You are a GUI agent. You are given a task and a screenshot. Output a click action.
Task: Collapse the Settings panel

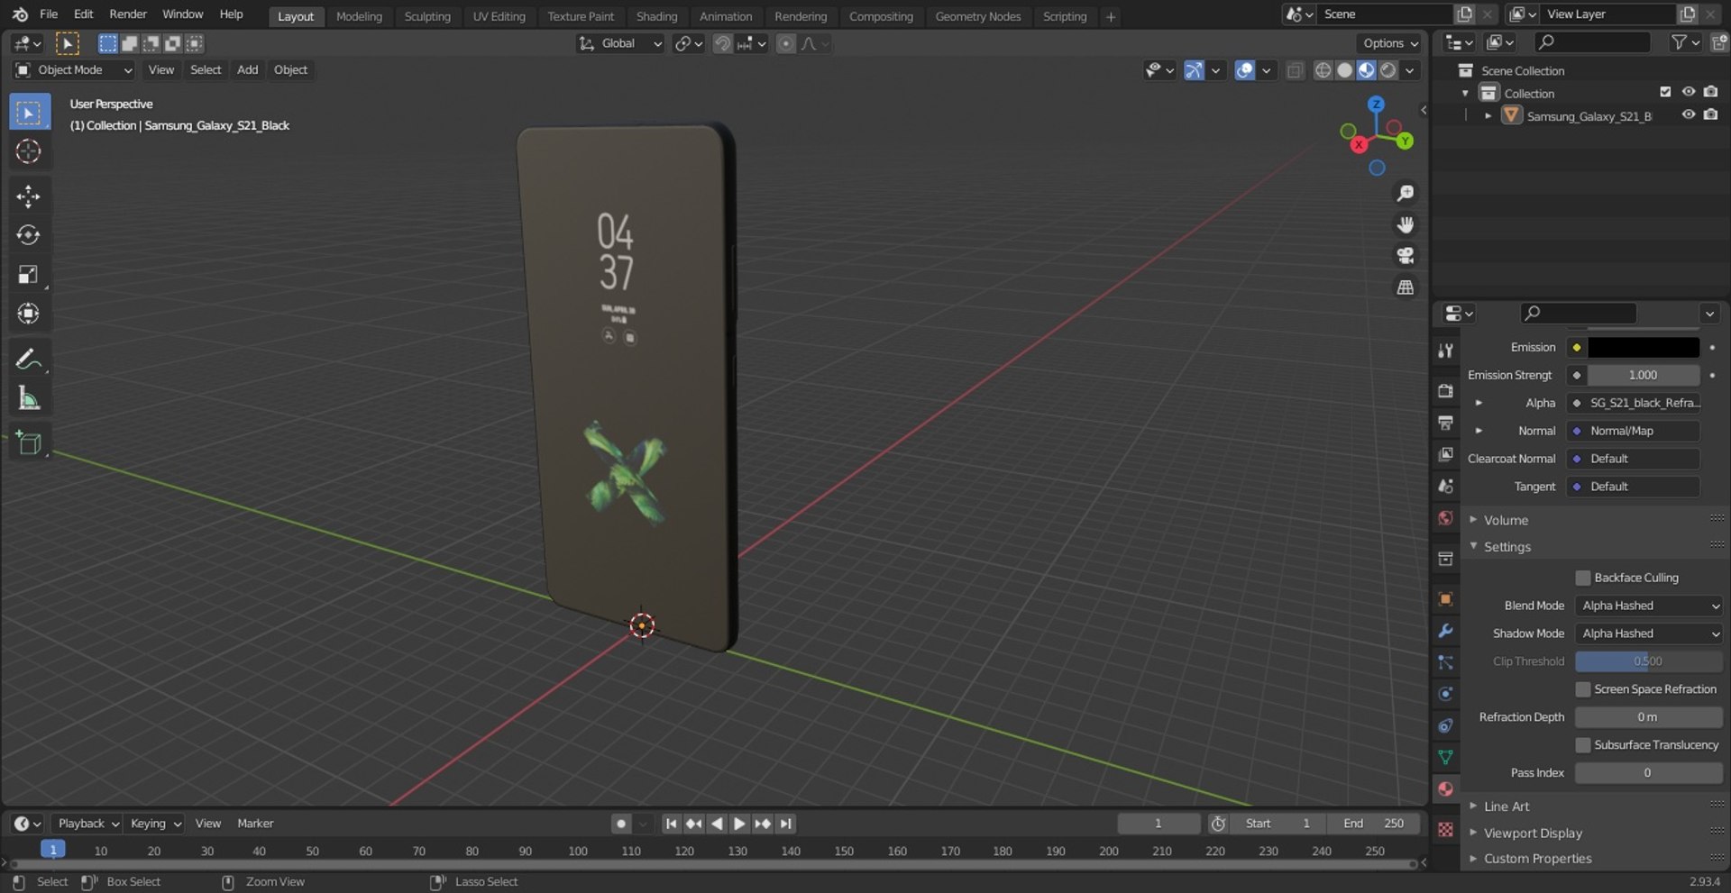coord(1507,547)
